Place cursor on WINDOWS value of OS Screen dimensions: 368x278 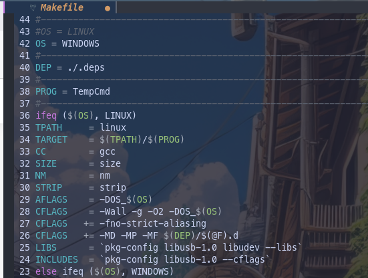point(81,43)
